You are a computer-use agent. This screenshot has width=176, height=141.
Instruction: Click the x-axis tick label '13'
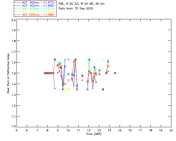click(x=99, y=130)
